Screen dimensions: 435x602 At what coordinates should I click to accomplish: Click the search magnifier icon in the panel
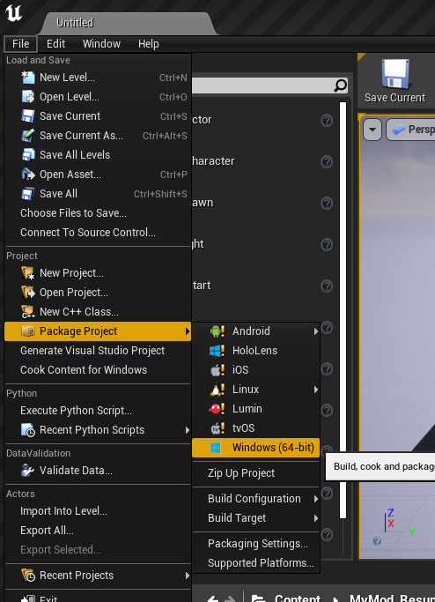coord(340,85)
